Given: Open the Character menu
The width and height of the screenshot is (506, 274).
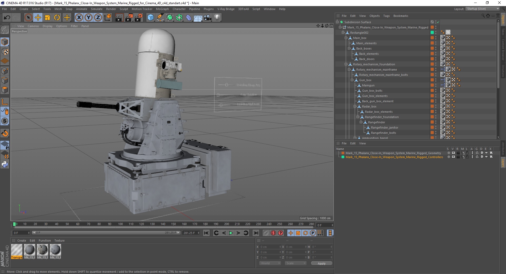Looking at the screenshot, I should 179,9.
